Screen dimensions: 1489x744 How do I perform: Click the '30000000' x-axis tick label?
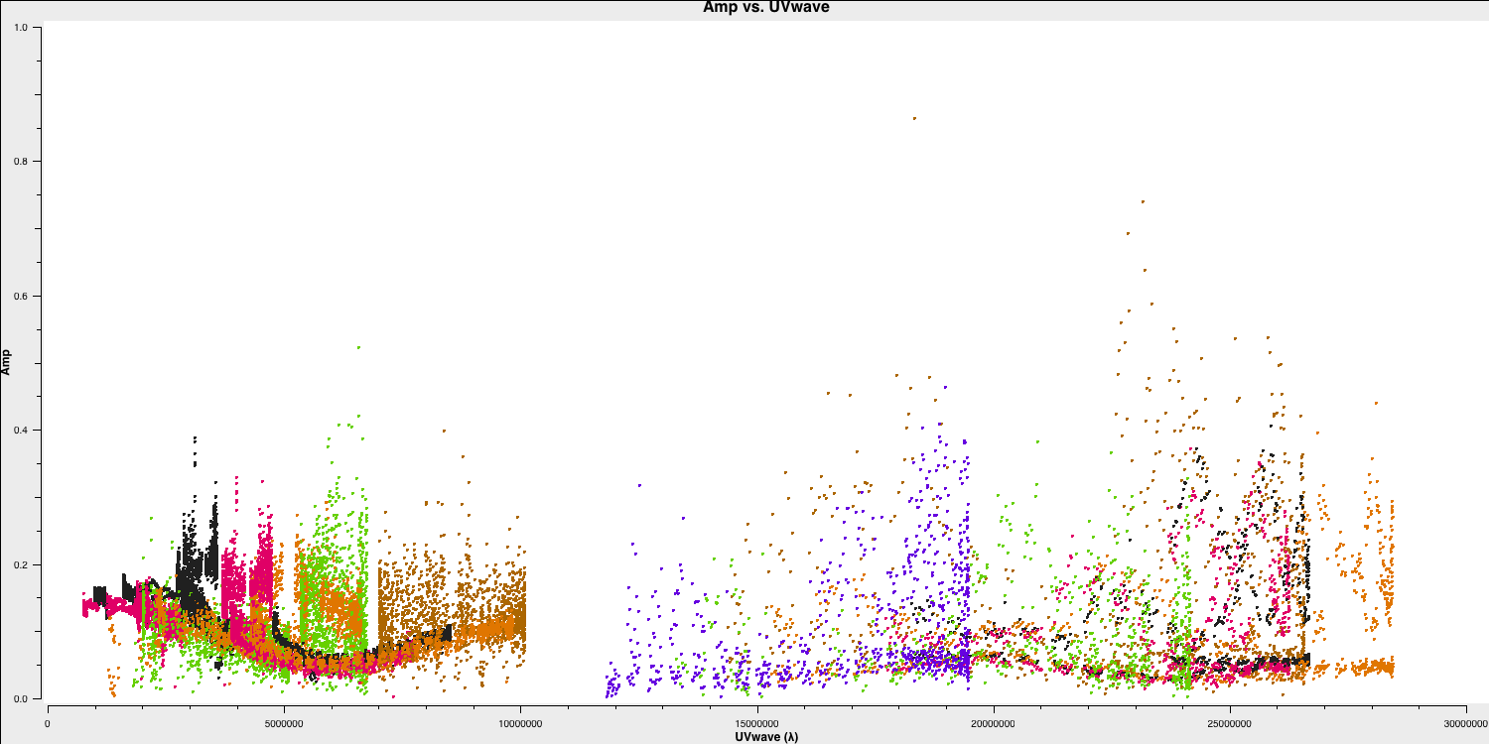1465,724
